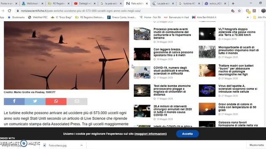The image size is (266, 149).
Task: Switch to Dettagli video YouTube tab
Action: 84,3
